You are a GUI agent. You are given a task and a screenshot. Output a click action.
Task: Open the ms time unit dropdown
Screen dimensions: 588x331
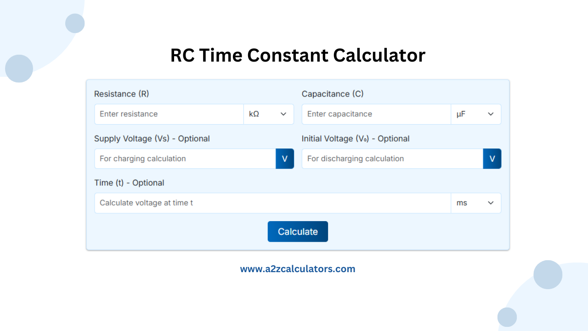click(x=476, y=203)
